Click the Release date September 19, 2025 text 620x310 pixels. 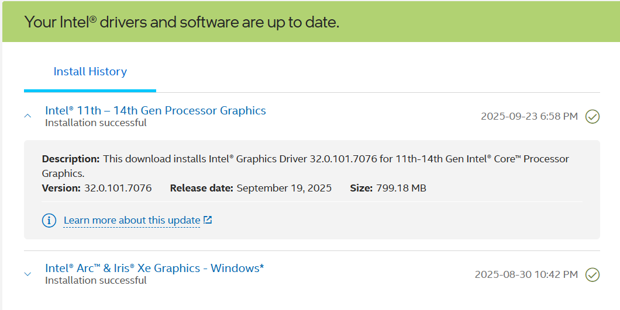pyautogui.click(x=284, y=188)
